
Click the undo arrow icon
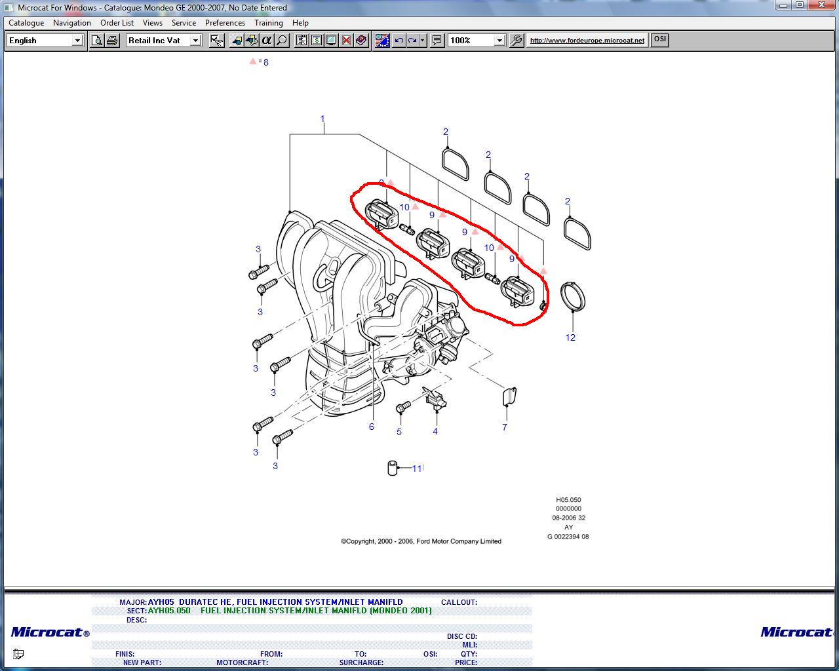pyautogui.click(x=399, y=41)
